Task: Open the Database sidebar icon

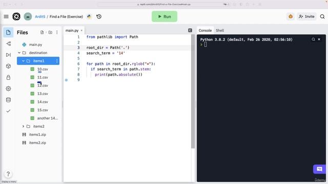Action: pos(8,100)
